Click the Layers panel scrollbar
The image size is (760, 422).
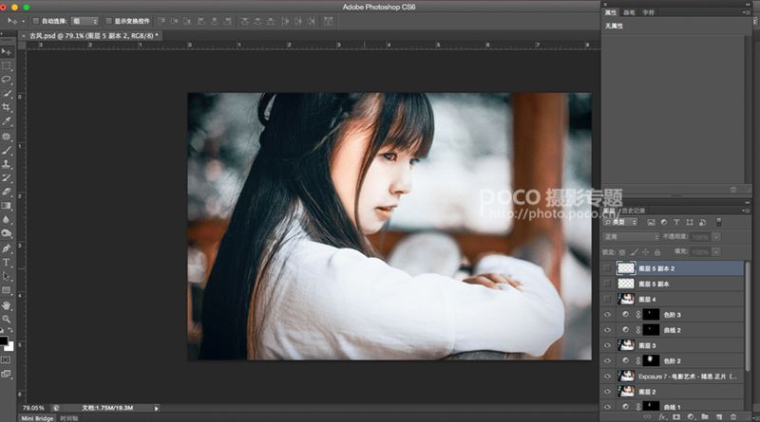pyautogui.click(x=748, y=317)
